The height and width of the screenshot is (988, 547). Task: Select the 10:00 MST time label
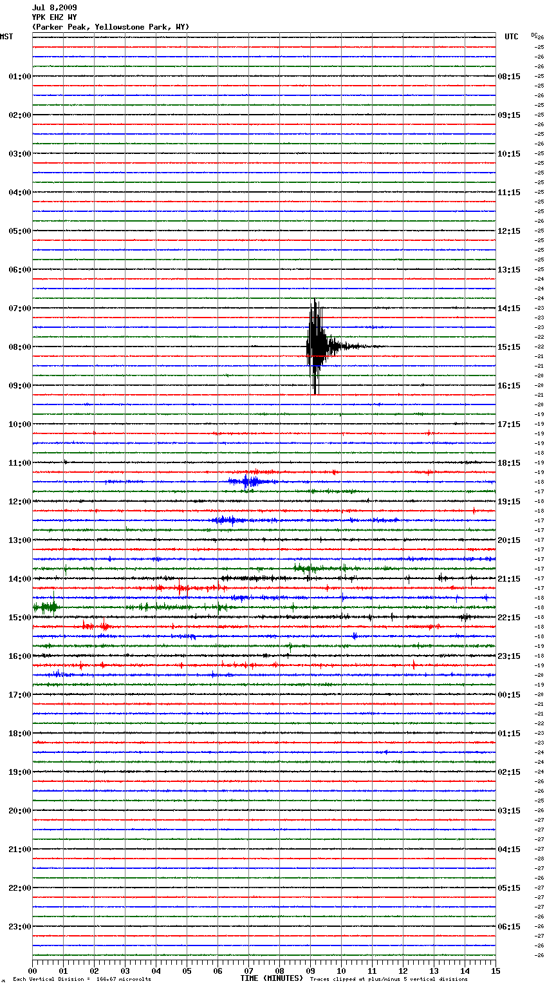point(20,424)
